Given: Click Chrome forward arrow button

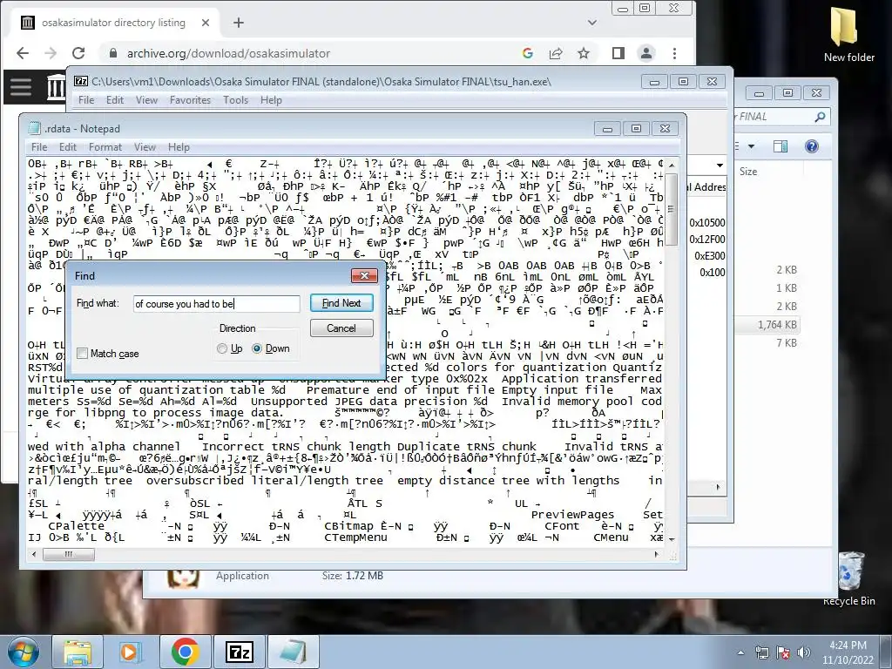Looking at the screenshot, I should point(51,53).
